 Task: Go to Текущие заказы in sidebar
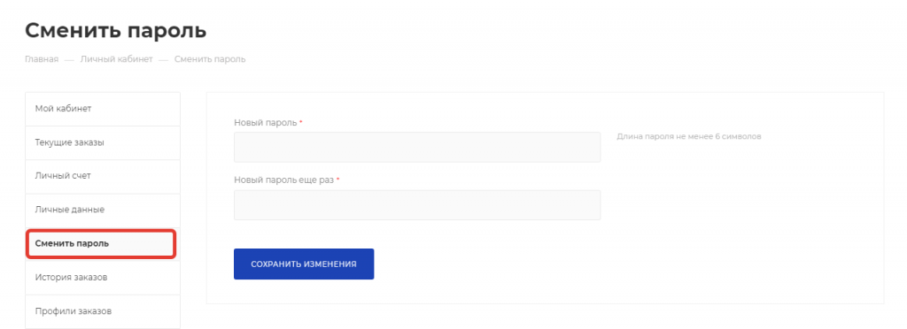(103, 142)
